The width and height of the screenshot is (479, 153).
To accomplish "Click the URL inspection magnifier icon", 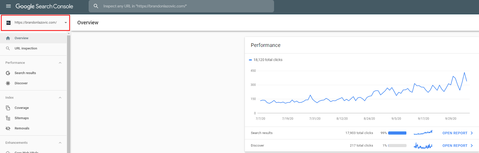I will tap(8, 48).
